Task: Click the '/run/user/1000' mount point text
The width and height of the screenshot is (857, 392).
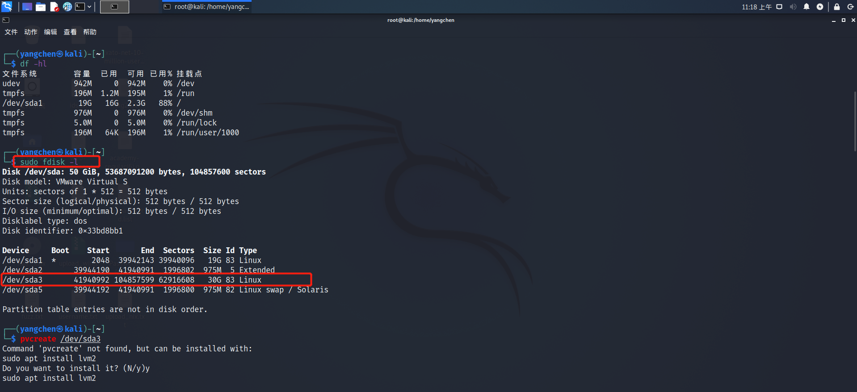Action: pyautogui.click(x=208, y=133)
